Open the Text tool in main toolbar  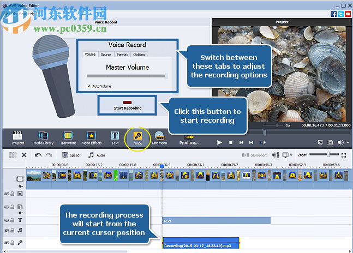[115, 138]
